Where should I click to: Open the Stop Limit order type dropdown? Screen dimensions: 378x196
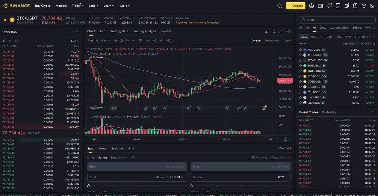(x=118, y=157)
